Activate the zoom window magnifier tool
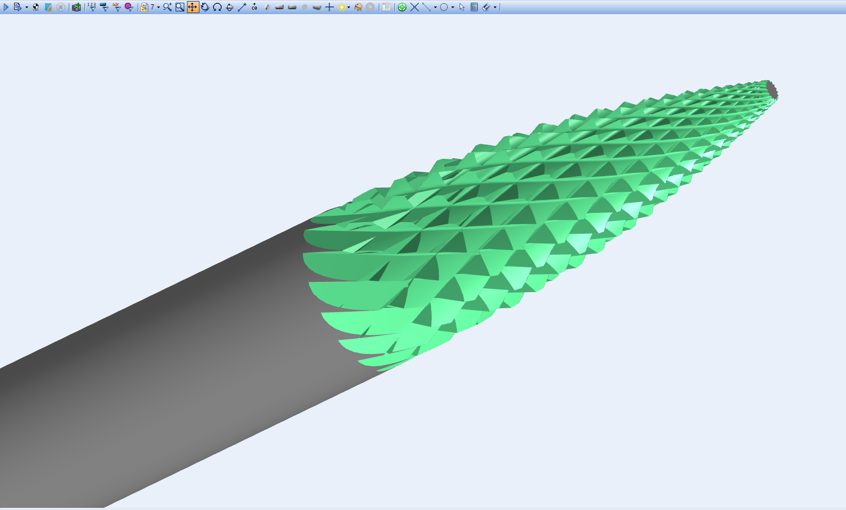 coord(180,7)
